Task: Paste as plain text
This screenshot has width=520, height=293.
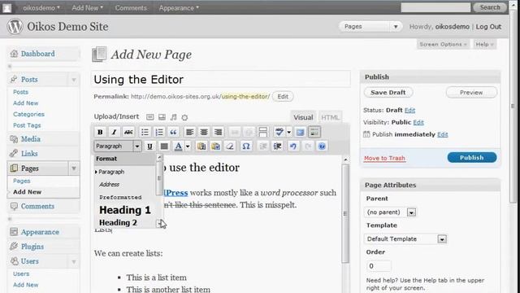Action: point(201,146)
